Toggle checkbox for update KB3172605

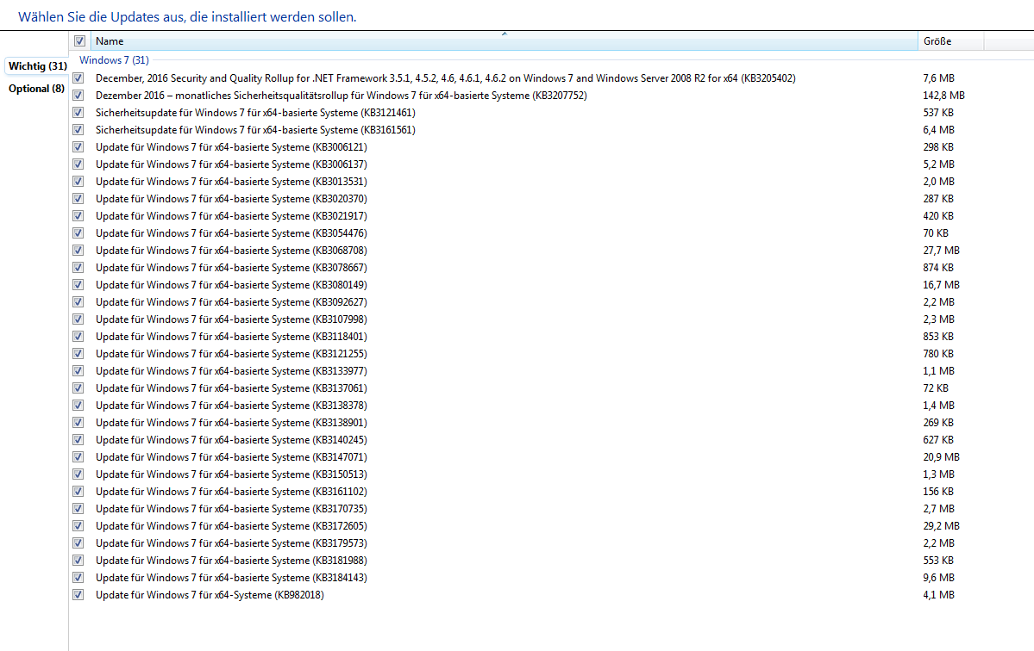coord(79,526)
